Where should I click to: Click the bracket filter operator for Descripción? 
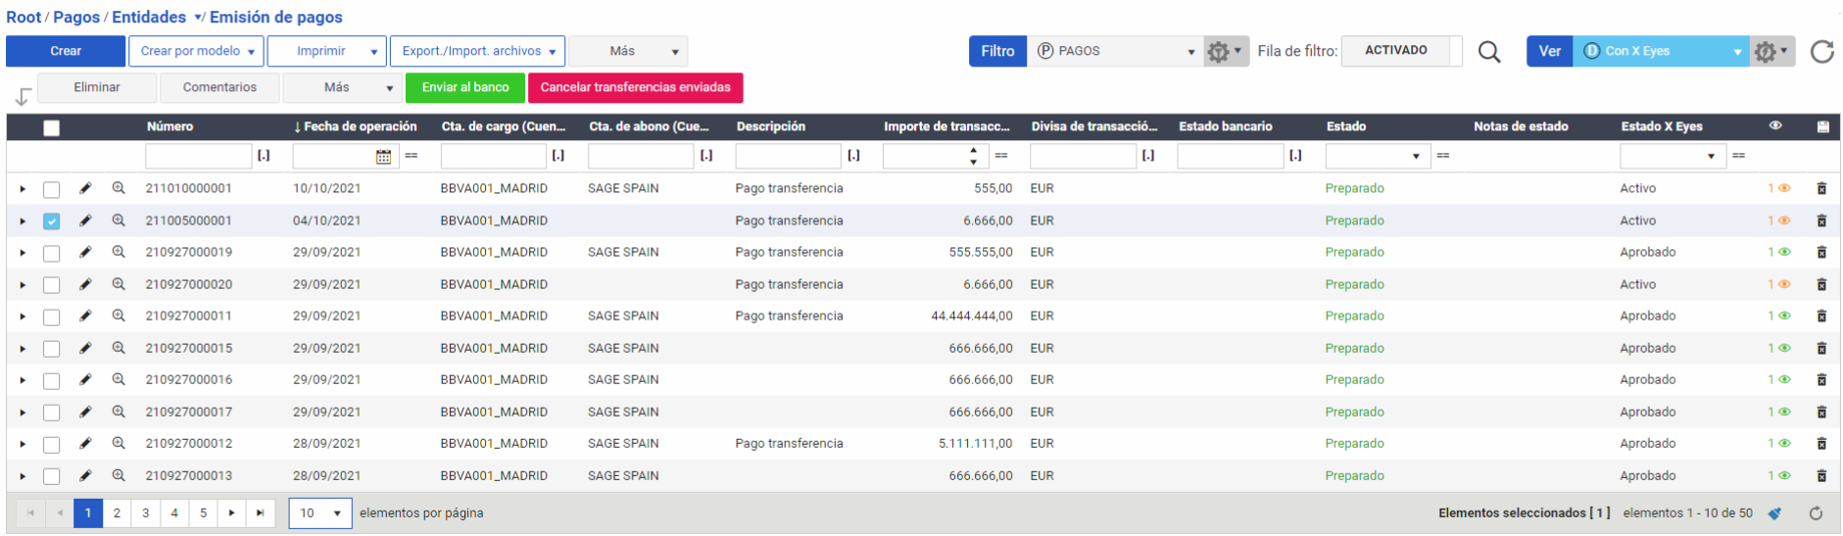click(853, 156)
